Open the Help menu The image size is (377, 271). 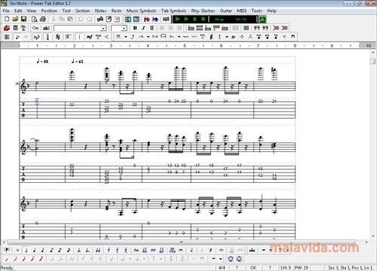[x=271, y=11]
